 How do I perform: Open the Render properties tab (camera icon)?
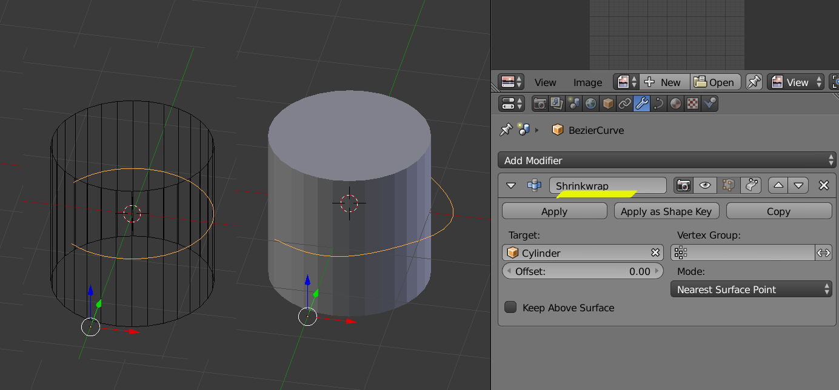click(540, 104)
